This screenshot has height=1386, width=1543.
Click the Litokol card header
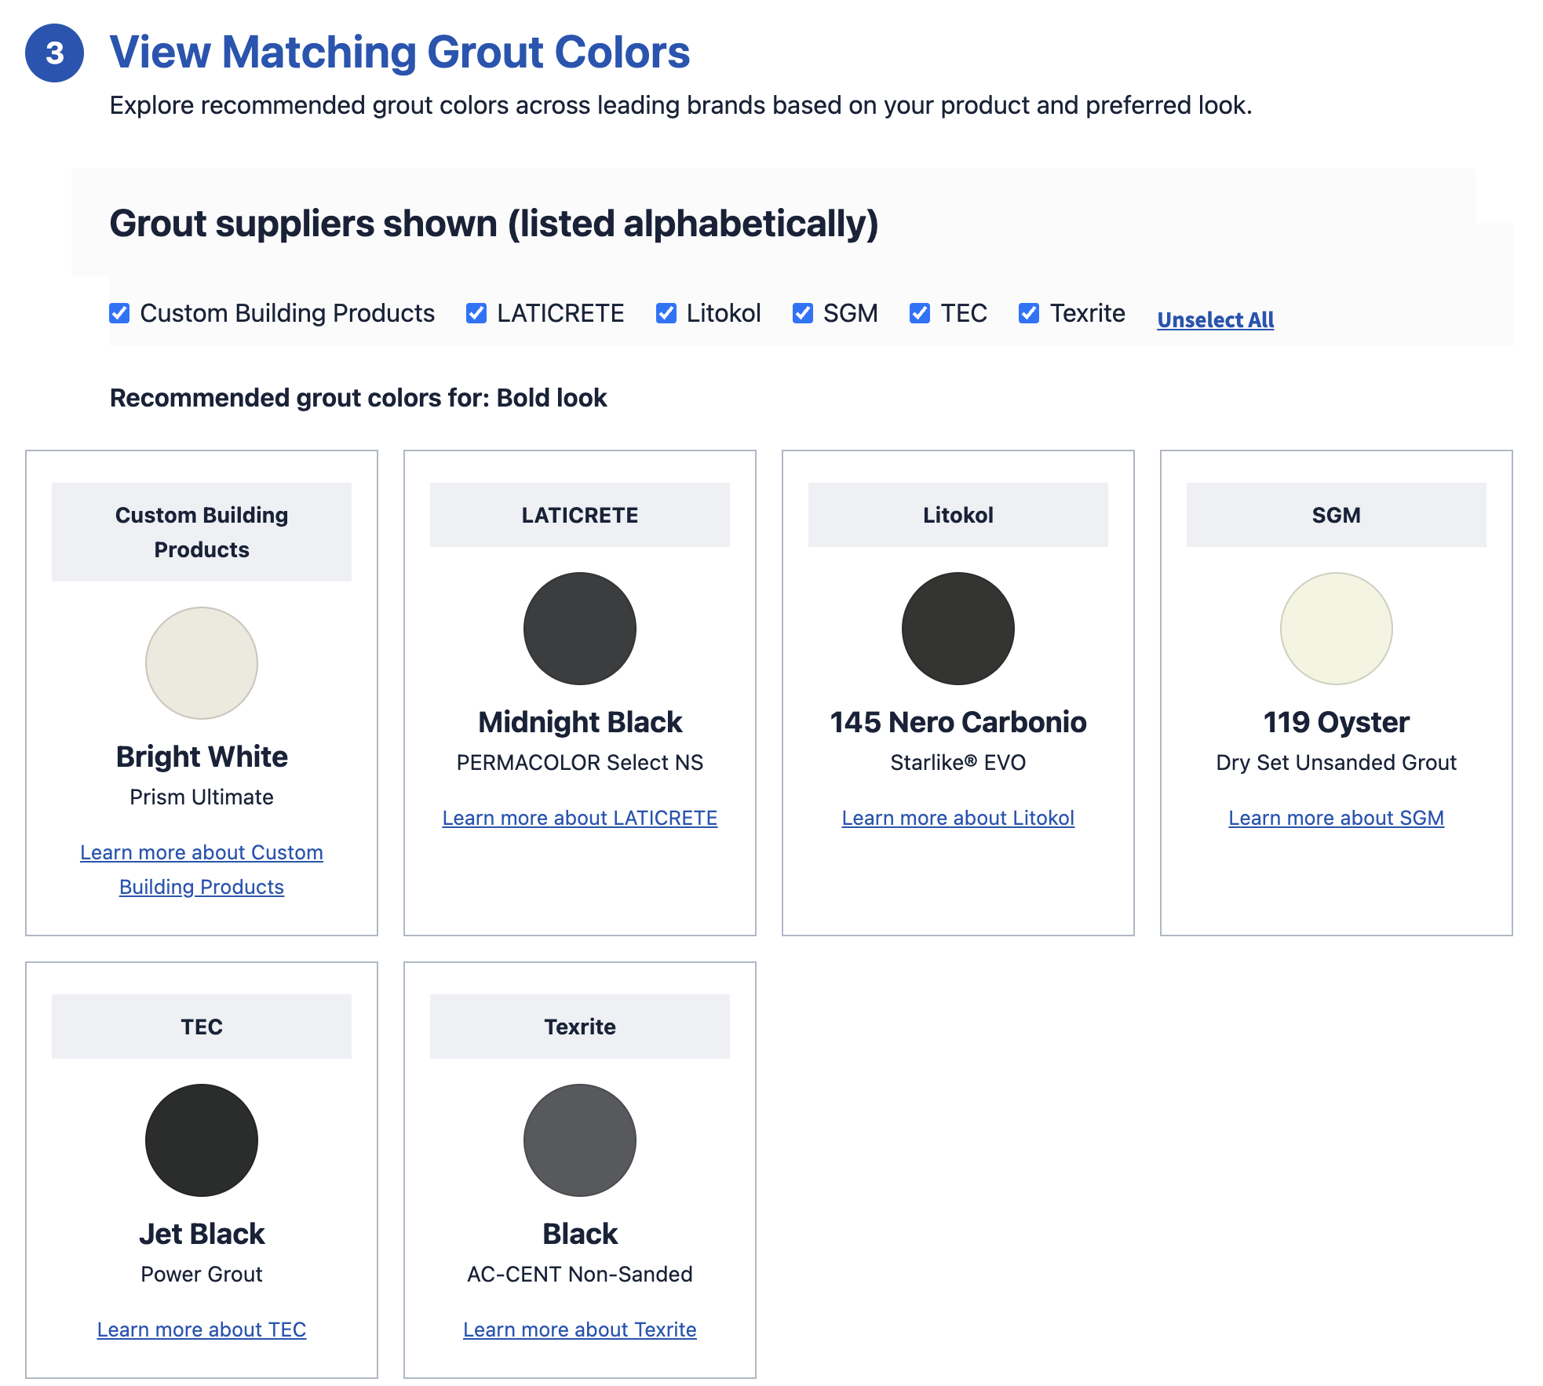point(958,515)
